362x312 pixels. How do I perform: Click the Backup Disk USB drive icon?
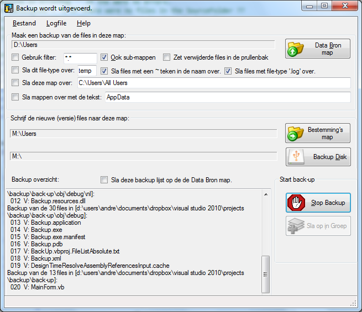pyautogui.click(x=297, y=157)
